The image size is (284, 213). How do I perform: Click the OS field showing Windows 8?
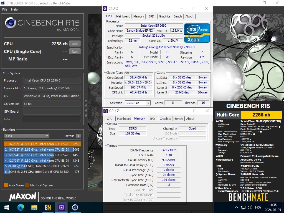click(51, 96)
